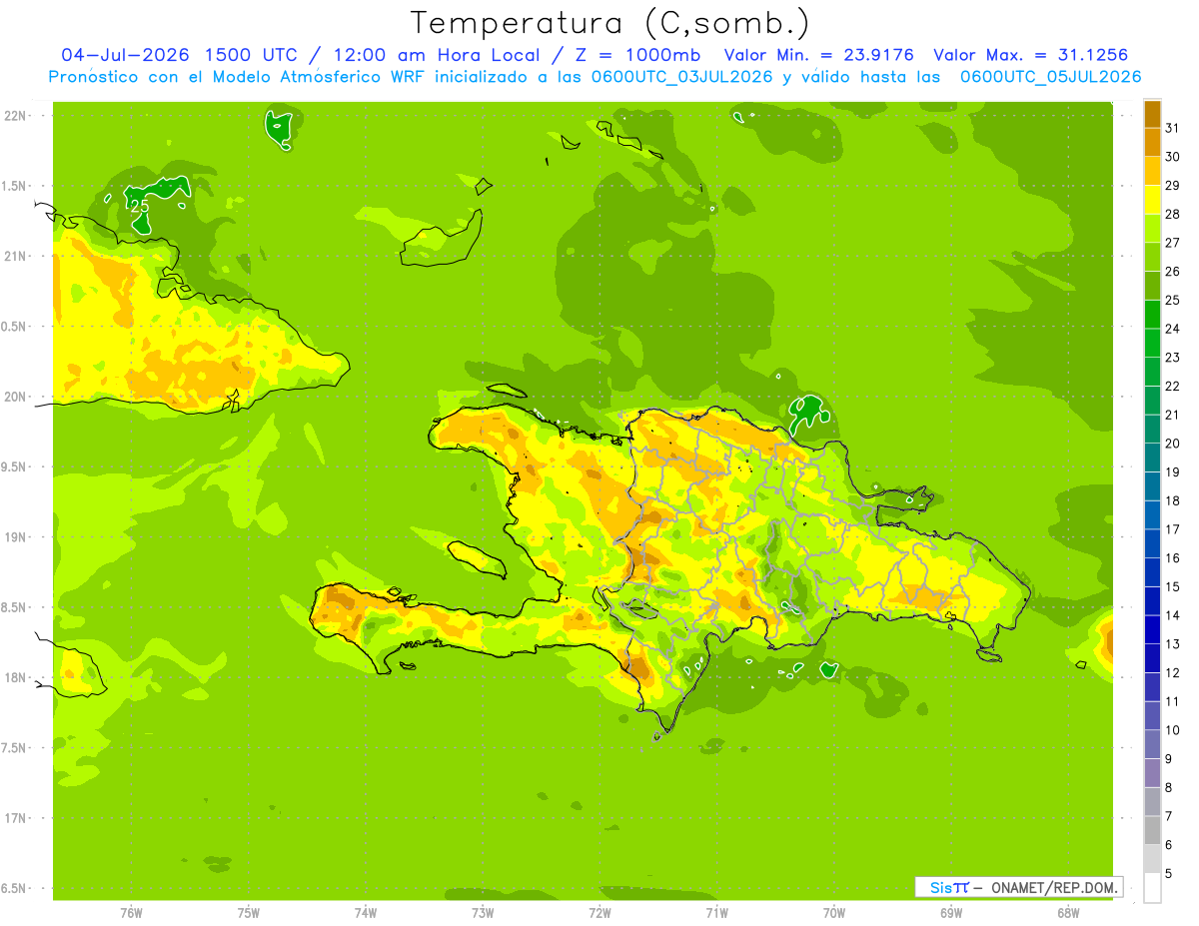Click the "76W" longitude label
Viewport: 1199px width, 926px height.
(131, 913)
